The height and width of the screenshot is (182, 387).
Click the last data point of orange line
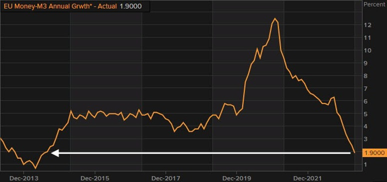click(x=355, y=153)
